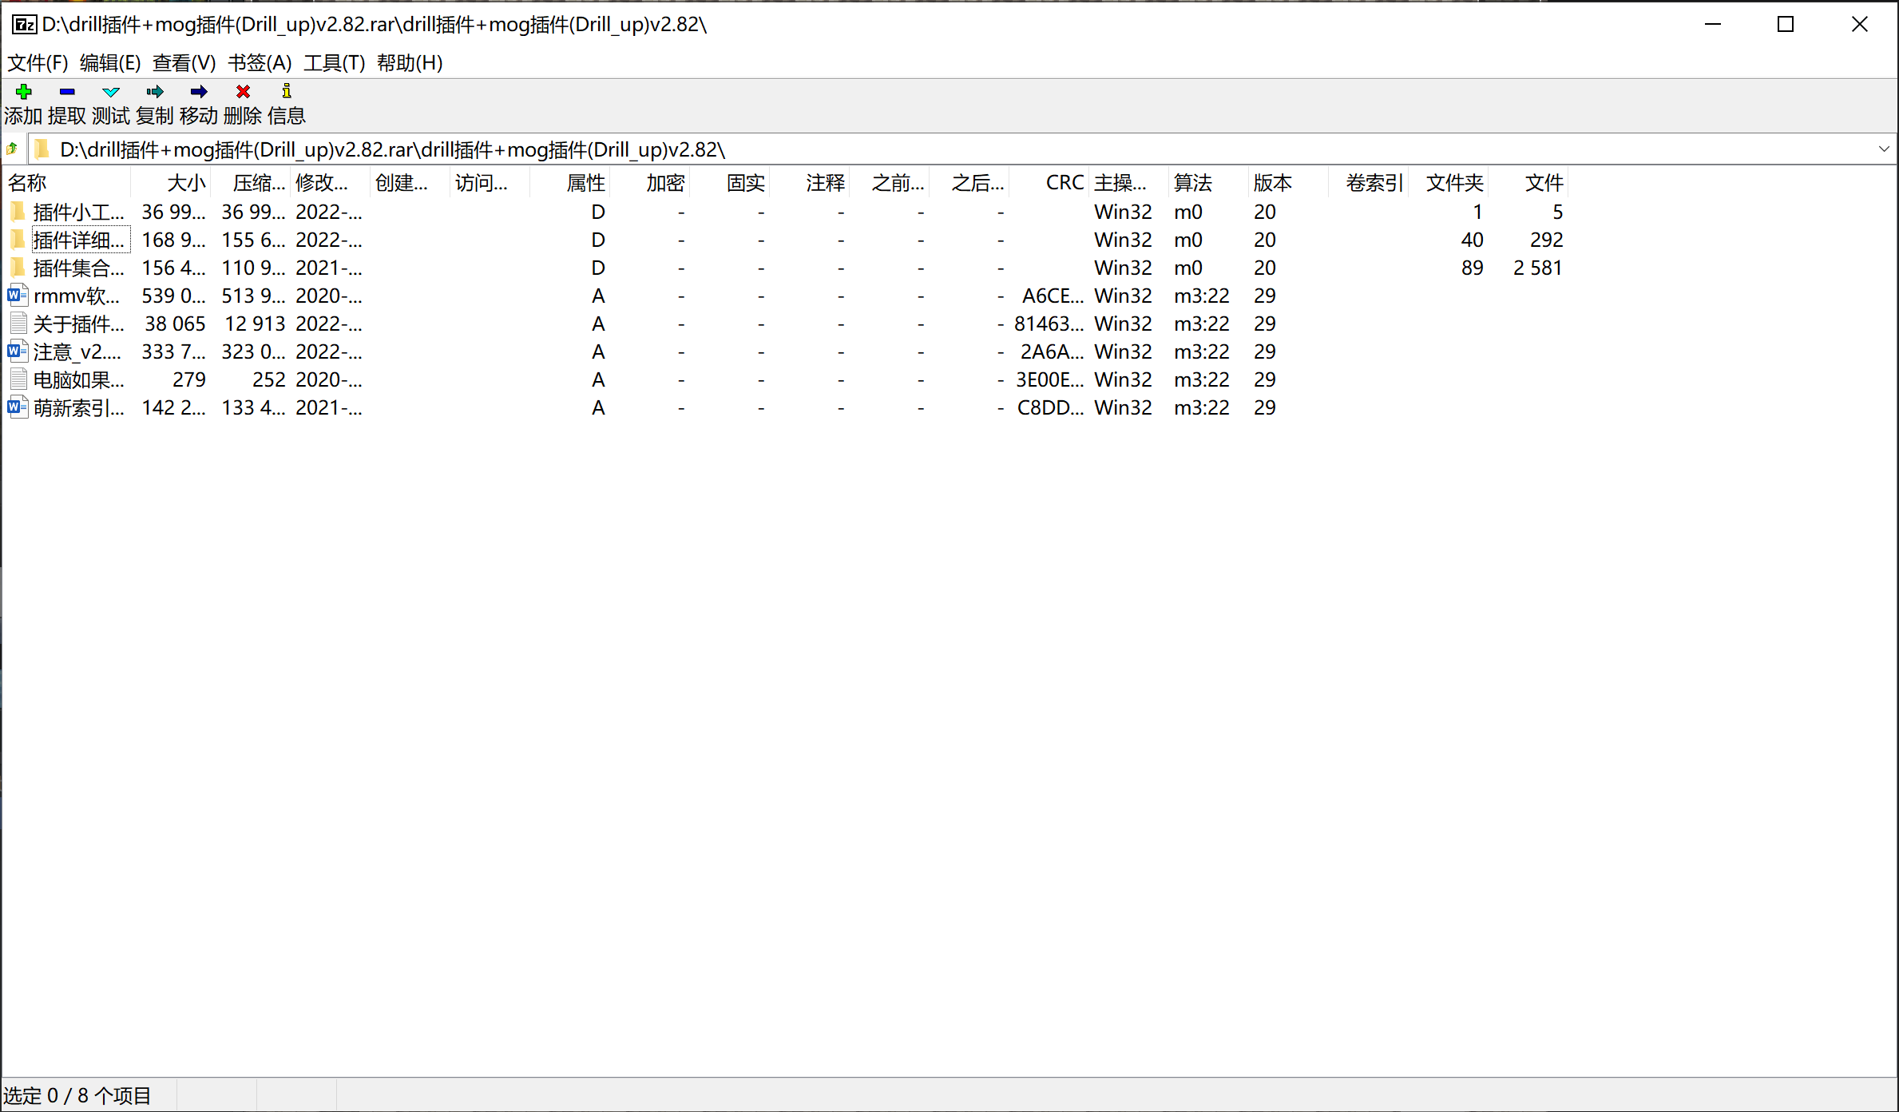The width and height of the screenshot is (1899, 1112).
Task: Select the 注意_v2... Word document icon
Action: point(18,351)
